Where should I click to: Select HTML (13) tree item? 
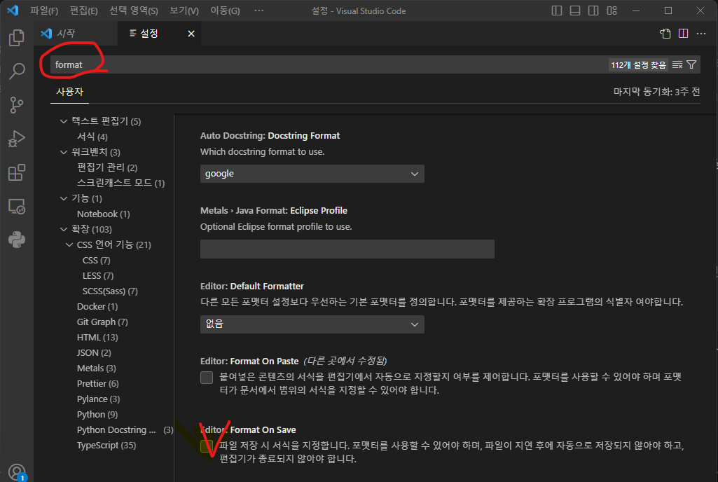pos(97,338)
